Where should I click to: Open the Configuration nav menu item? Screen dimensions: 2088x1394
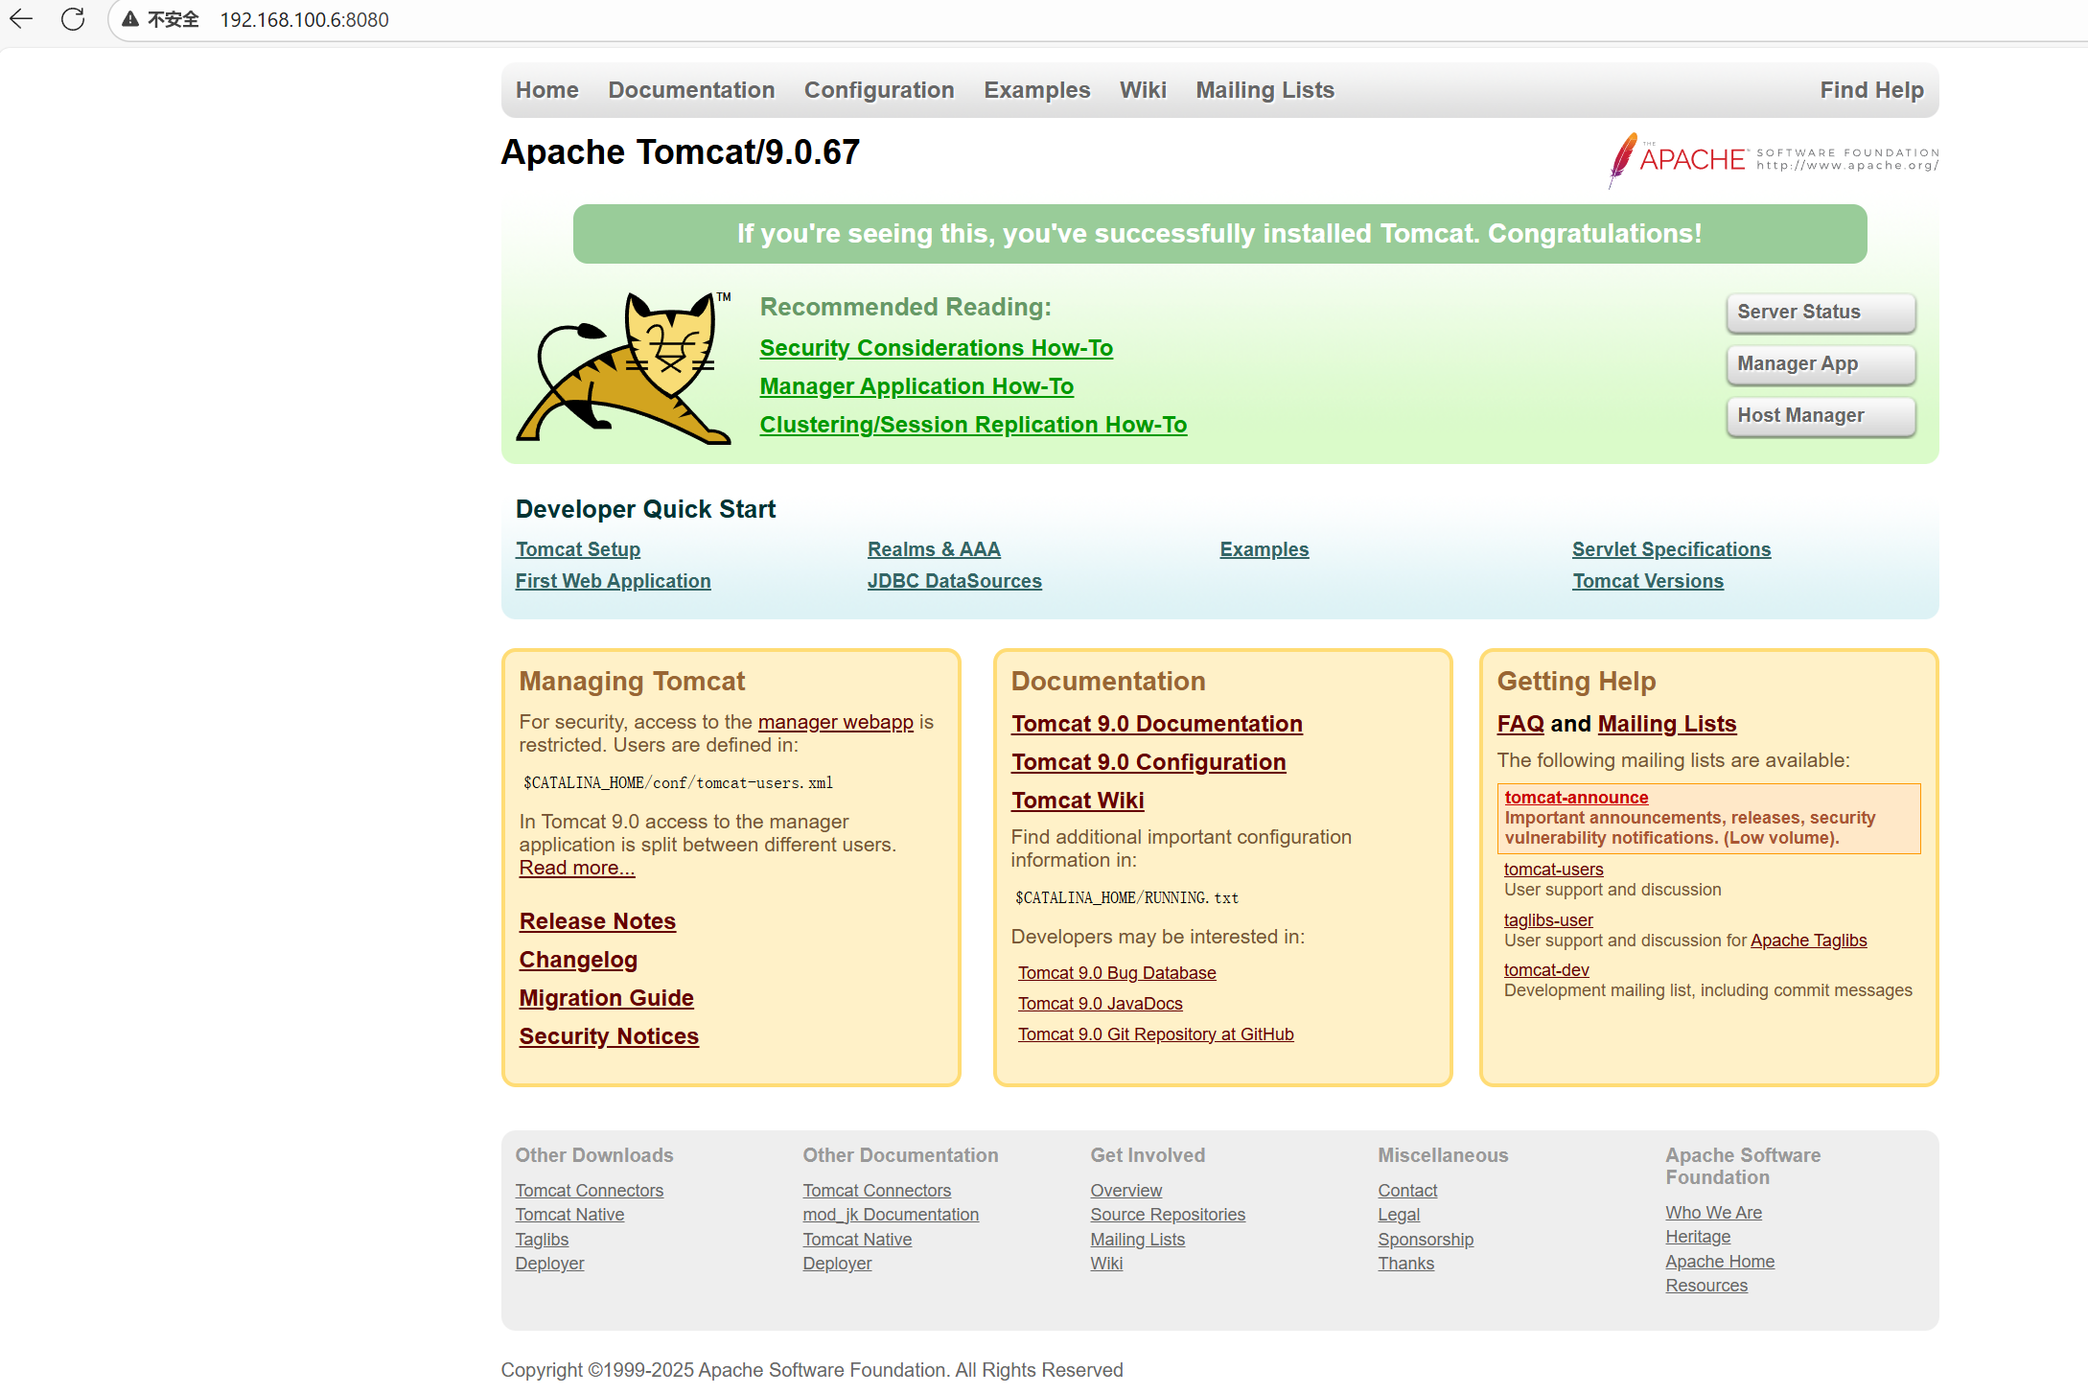coord(878,90)
